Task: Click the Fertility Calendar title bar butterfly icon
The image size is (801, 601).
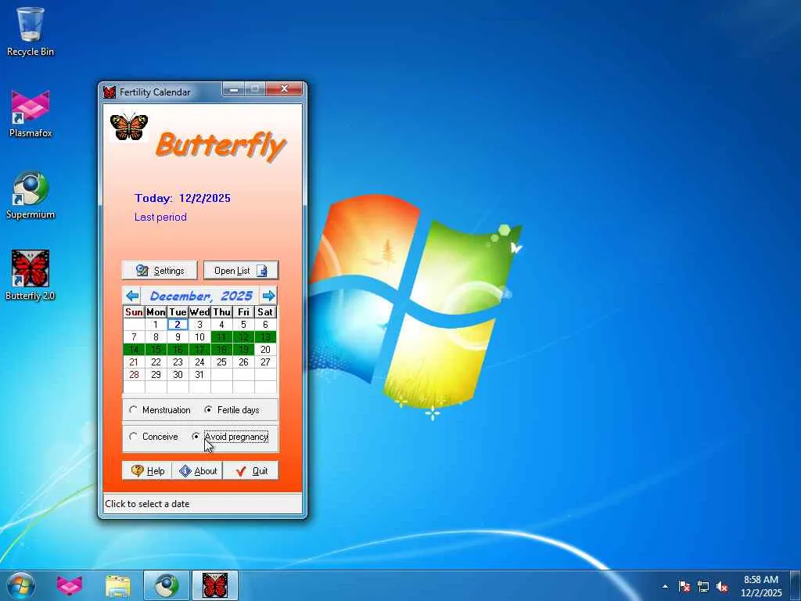Action: click(x=110, y=92)
